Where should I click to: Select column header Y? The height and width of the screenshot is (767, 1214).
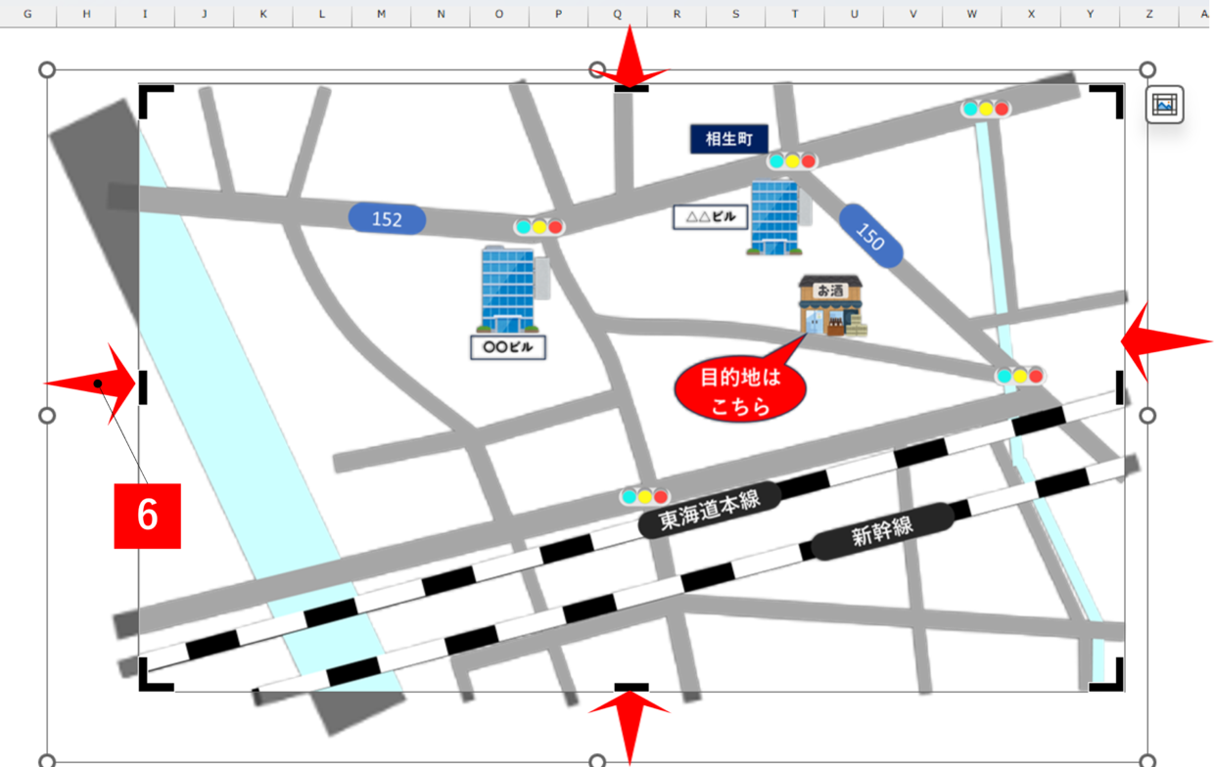(1090, 14)
